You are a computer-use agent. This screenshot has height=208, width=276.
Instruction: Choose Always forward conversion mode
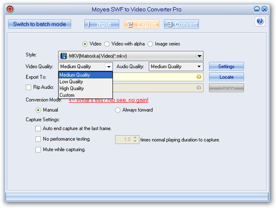coord(118,110)
